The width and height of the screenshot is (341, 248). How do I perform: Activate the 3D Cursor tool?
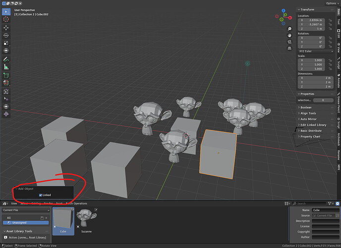(x=6, y=19)
